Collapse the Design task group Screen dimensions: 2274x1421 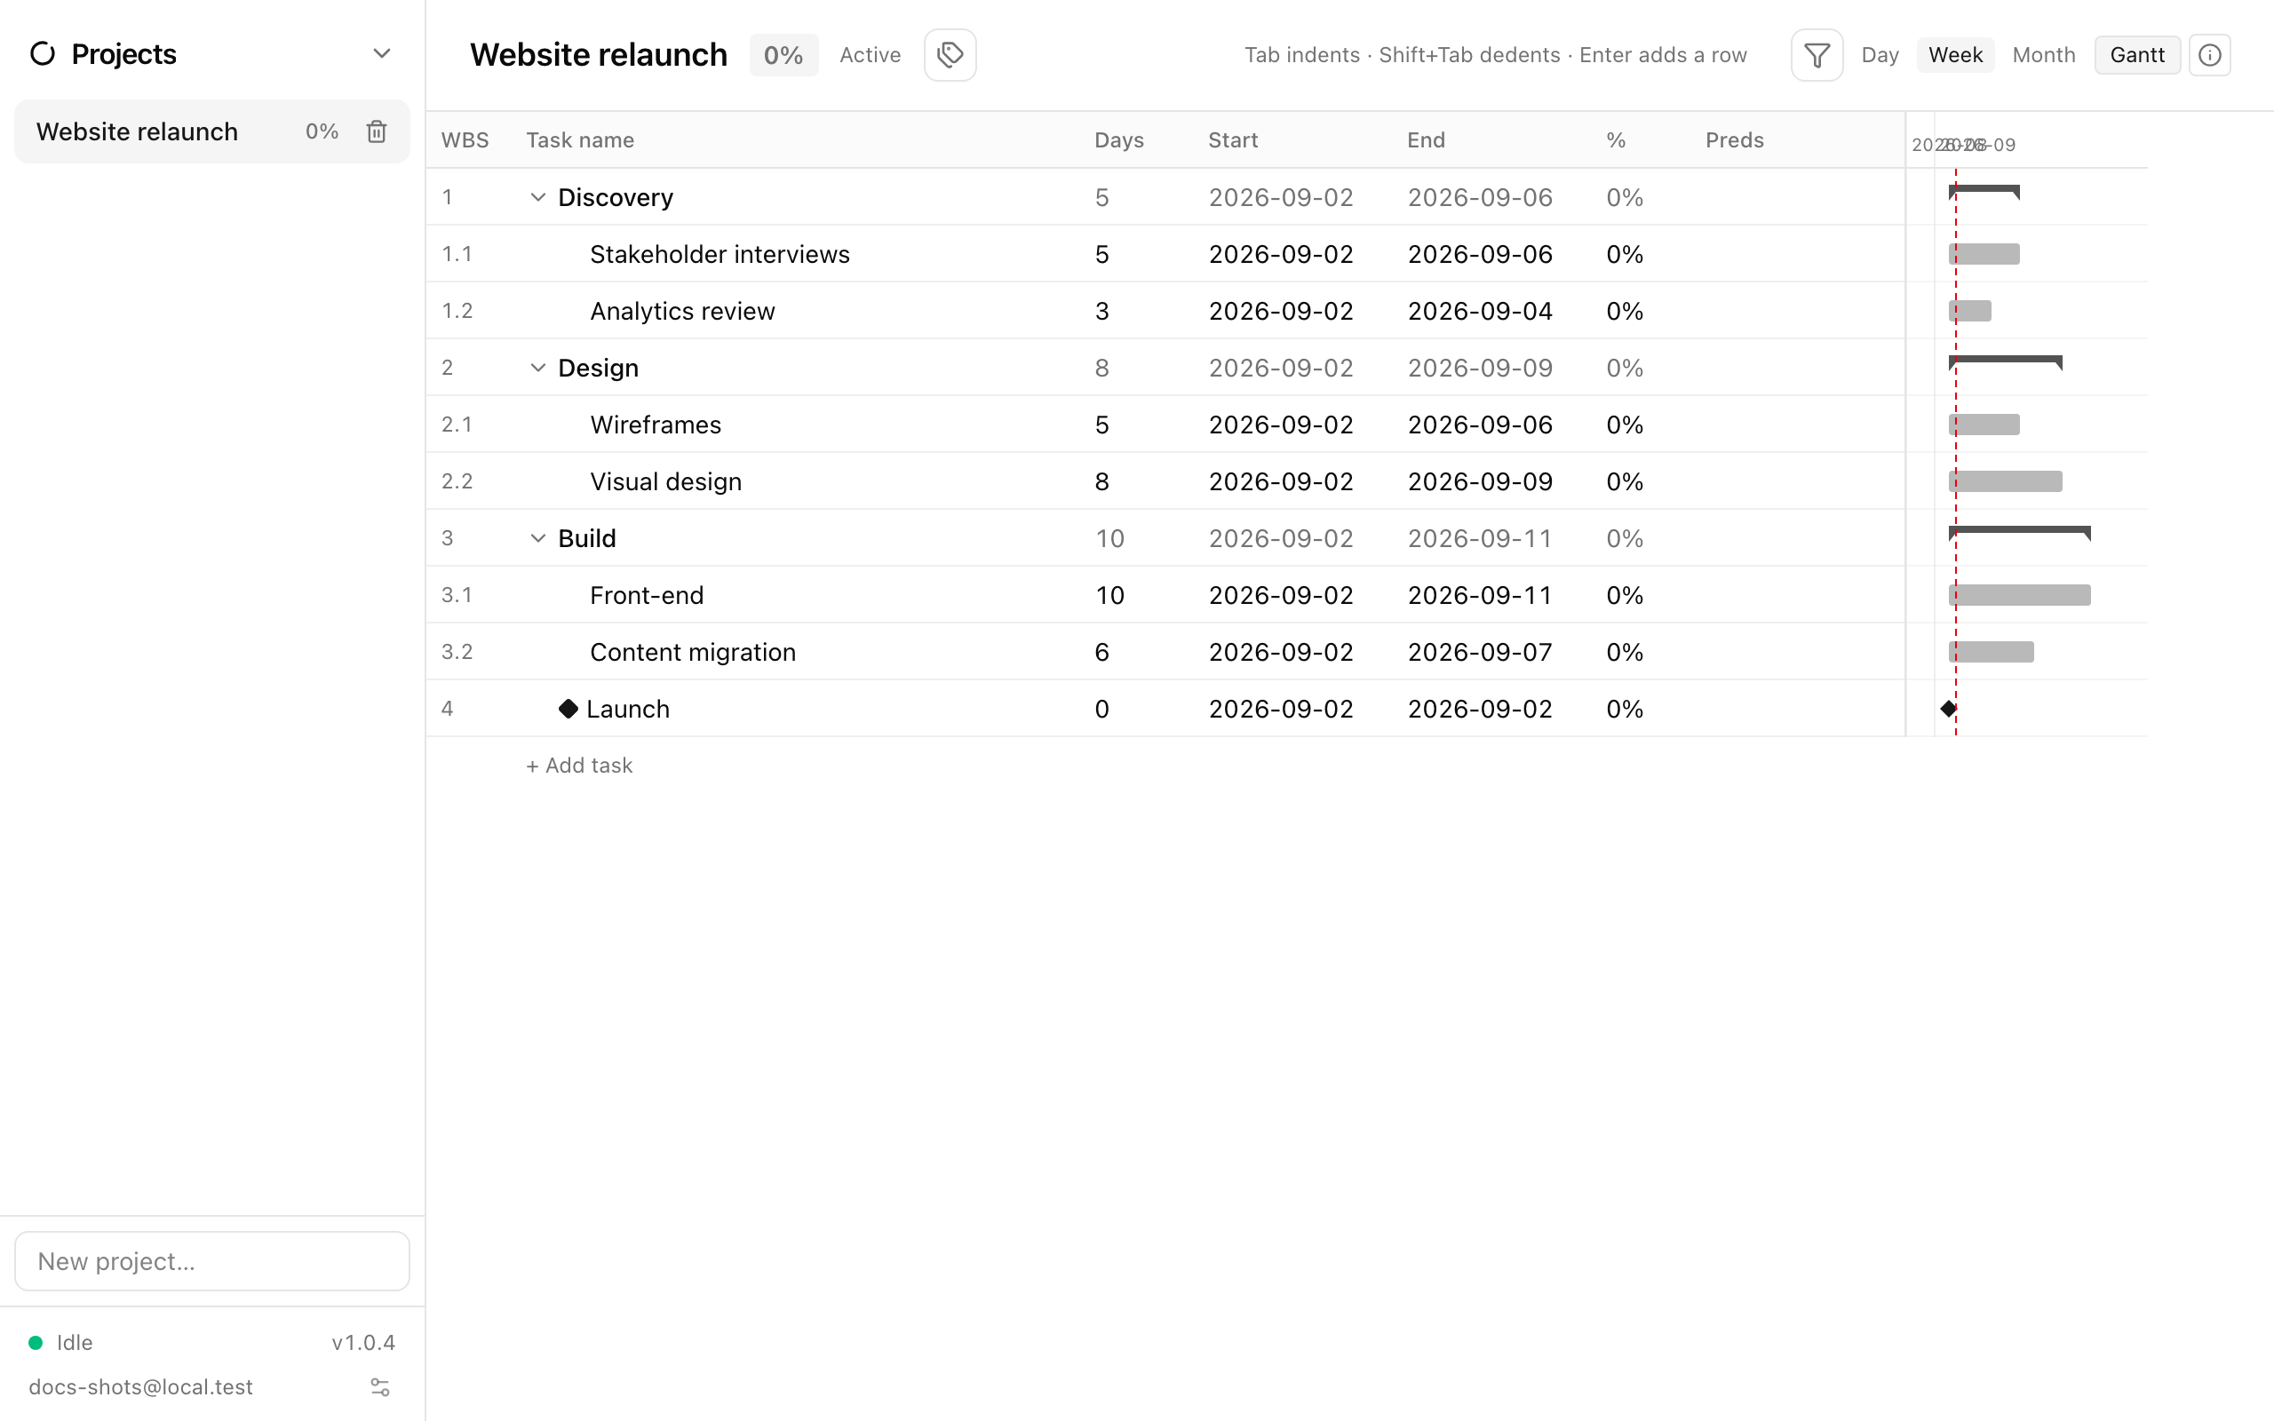pos(537,368)
